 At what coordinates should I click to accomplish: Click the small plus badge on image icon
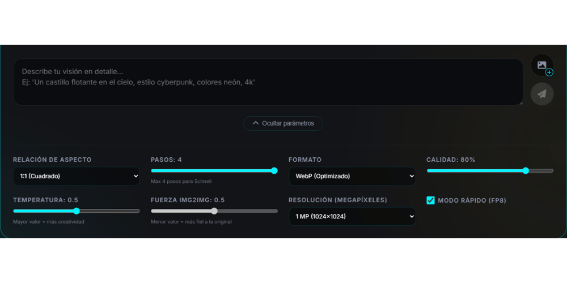click(x=549, y=72)
